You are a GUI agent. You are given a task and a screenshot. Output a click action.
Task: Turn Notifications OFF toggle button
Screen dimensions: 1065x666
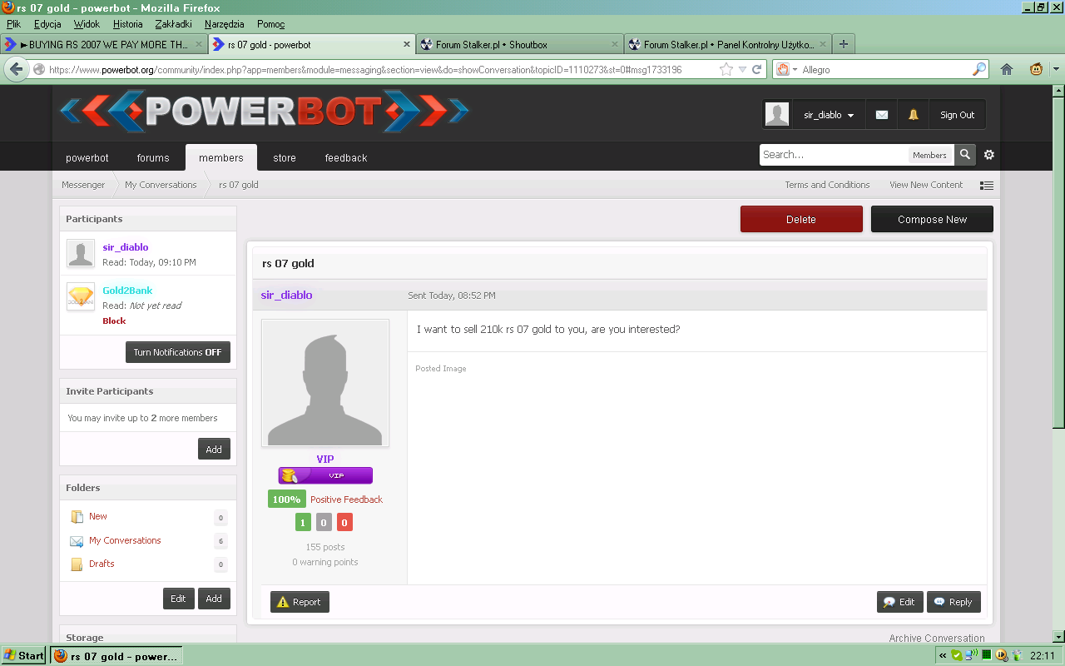click(178, 352)
